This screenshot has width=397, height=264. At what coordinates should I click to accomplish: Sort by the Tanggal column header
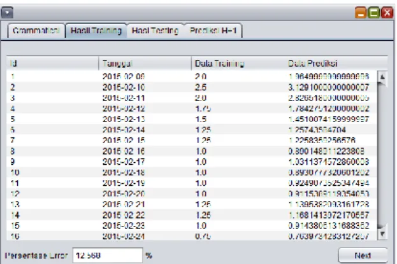click(x=145, y=63)
